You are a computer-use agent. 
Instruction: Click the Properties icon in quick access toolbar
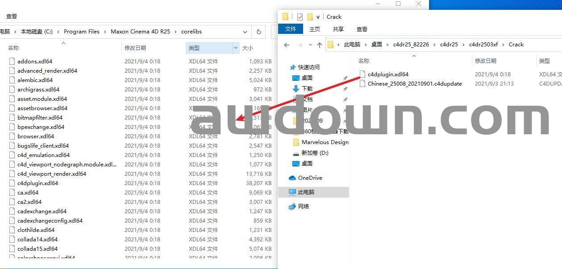point(300,17)
